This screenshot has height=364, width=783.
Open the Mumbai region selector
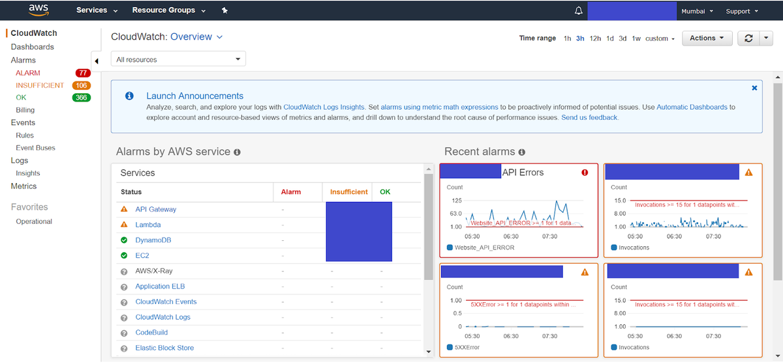click(698, 11)
